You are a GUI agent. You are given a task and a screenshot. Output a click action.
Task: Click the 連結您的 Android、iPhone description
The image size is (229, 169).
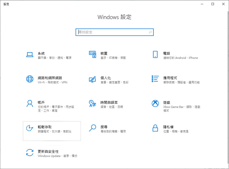[181, 58]
